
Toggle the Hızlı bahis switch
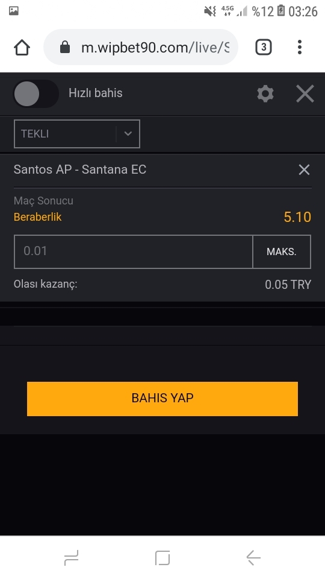click(x=36, y=94)
